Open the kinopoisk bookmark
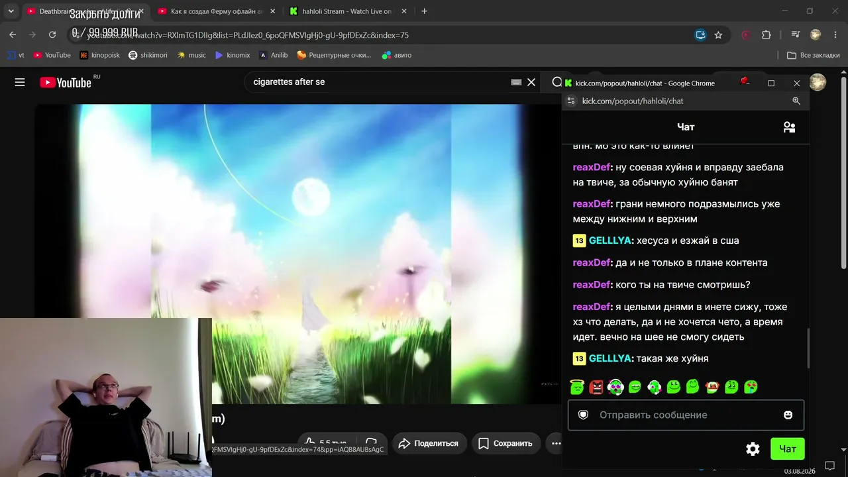 tap(99, 55)
